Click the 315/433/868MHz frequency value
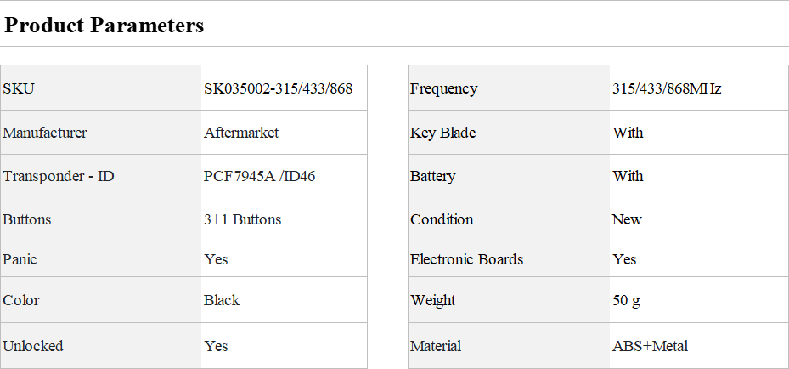Image resolution: width=789 pixels, height=369 pixels. 667,88
